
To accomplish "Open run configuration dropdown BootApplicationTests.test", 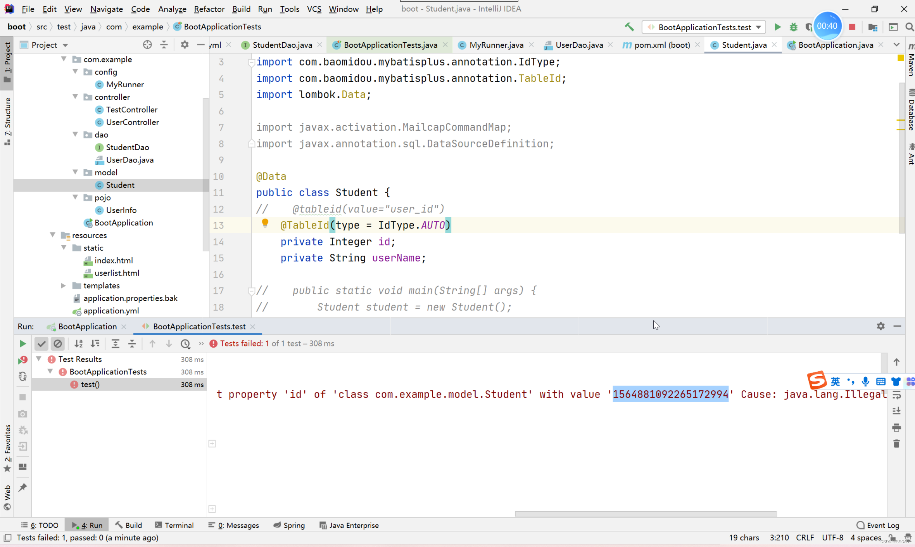I will 704,27.
